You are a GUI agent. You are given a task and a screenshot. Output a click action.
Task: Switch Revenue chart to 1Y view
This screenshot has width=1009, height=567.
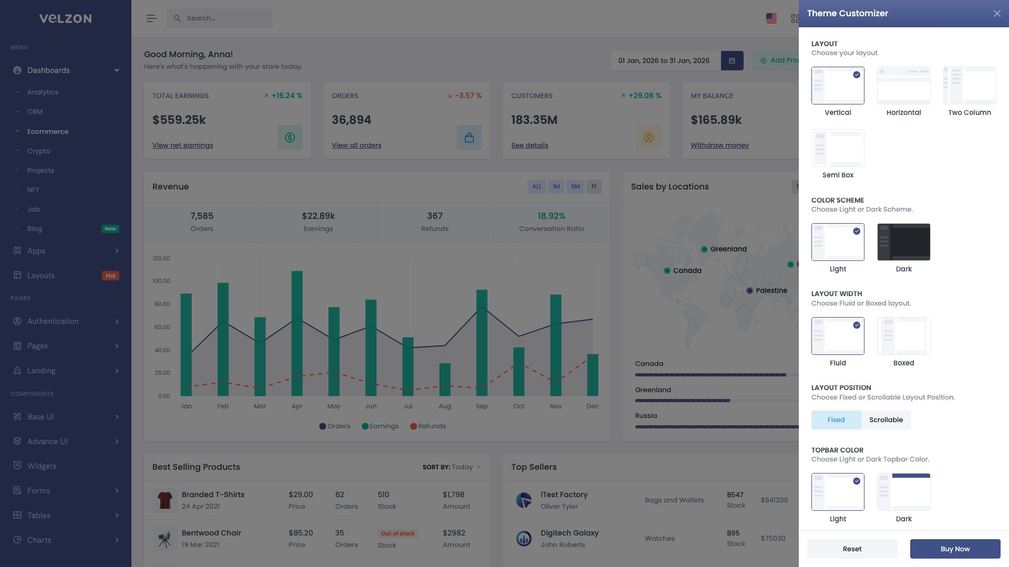click(594, 186)
